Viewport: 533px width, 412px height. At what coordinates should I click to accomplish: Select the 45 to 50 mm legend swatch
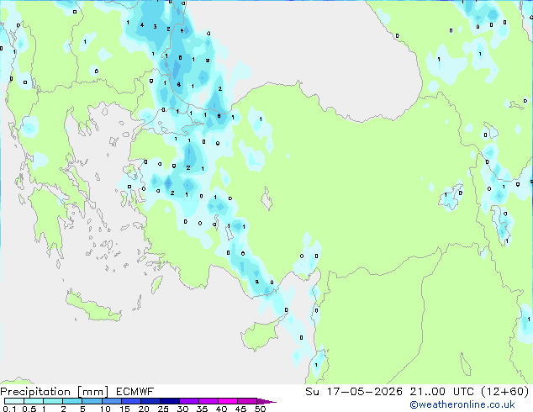tap(247, 401)
